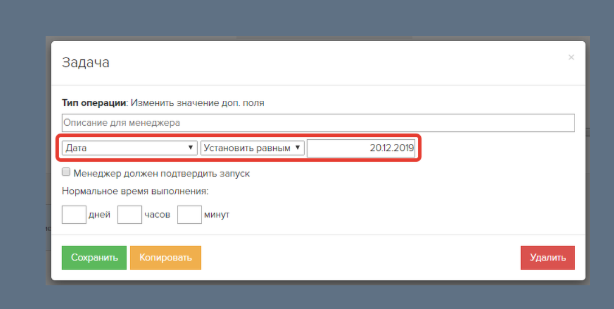
Task: Focus the date field showing 20.12.2019
Action: coord(361,148)
